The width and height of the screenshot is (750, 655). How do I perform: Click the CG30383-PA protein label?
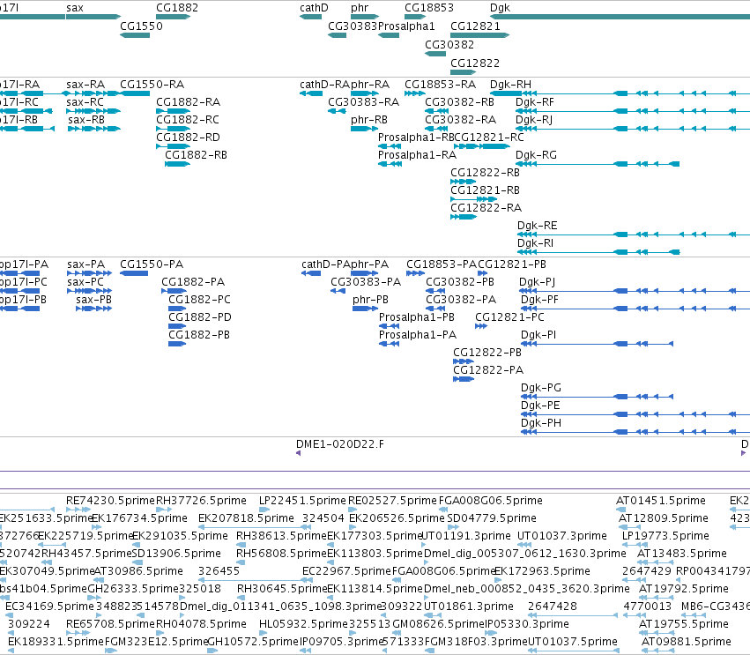[x=366, y=282]
